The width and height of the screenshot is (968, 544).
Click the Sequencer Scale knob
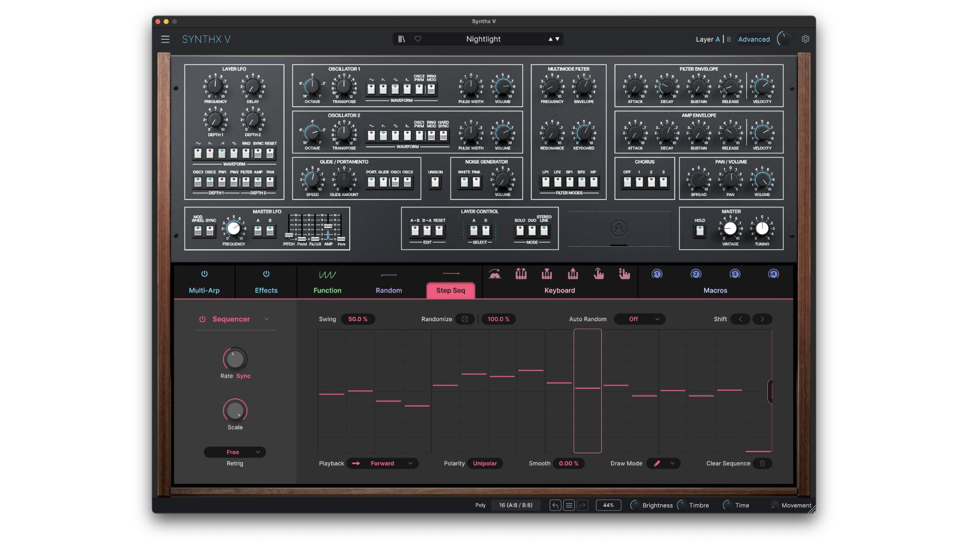pos(235,411)
